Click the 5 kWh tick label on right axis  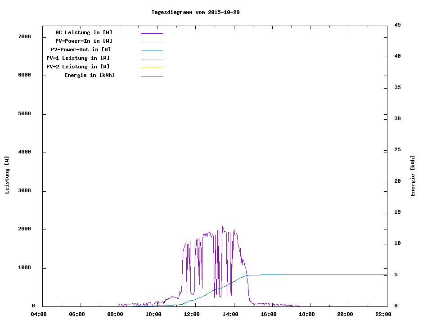(x=396, y=274)
